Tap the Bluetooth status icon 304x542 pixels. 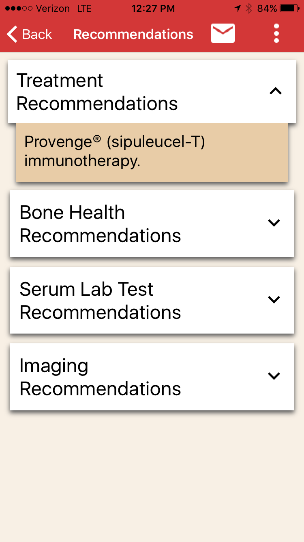pyautogui.click(x=248, y=9)
